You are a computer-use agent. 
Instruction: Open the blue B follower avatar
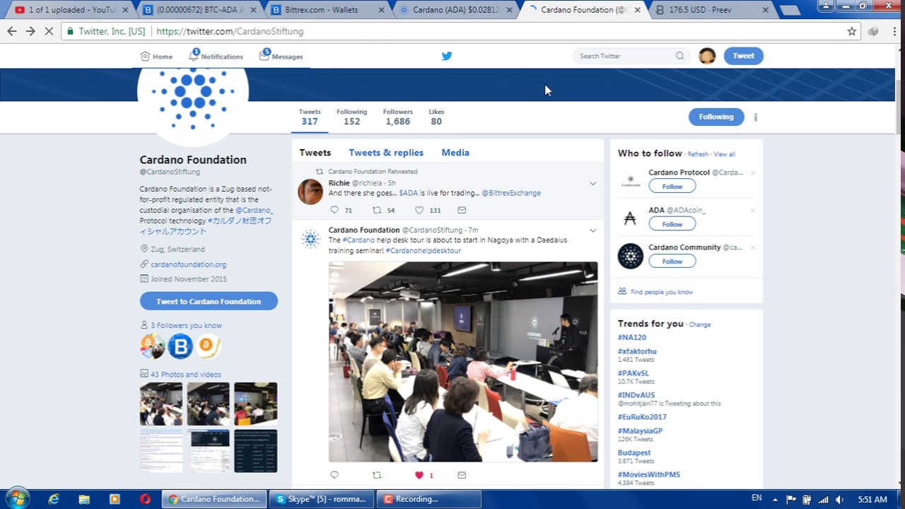click(x=180, y=346)
